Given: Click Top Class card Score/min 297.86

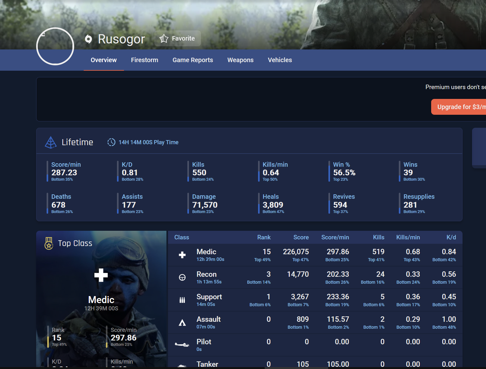Looking at the screenshot, I should point(124,338).
